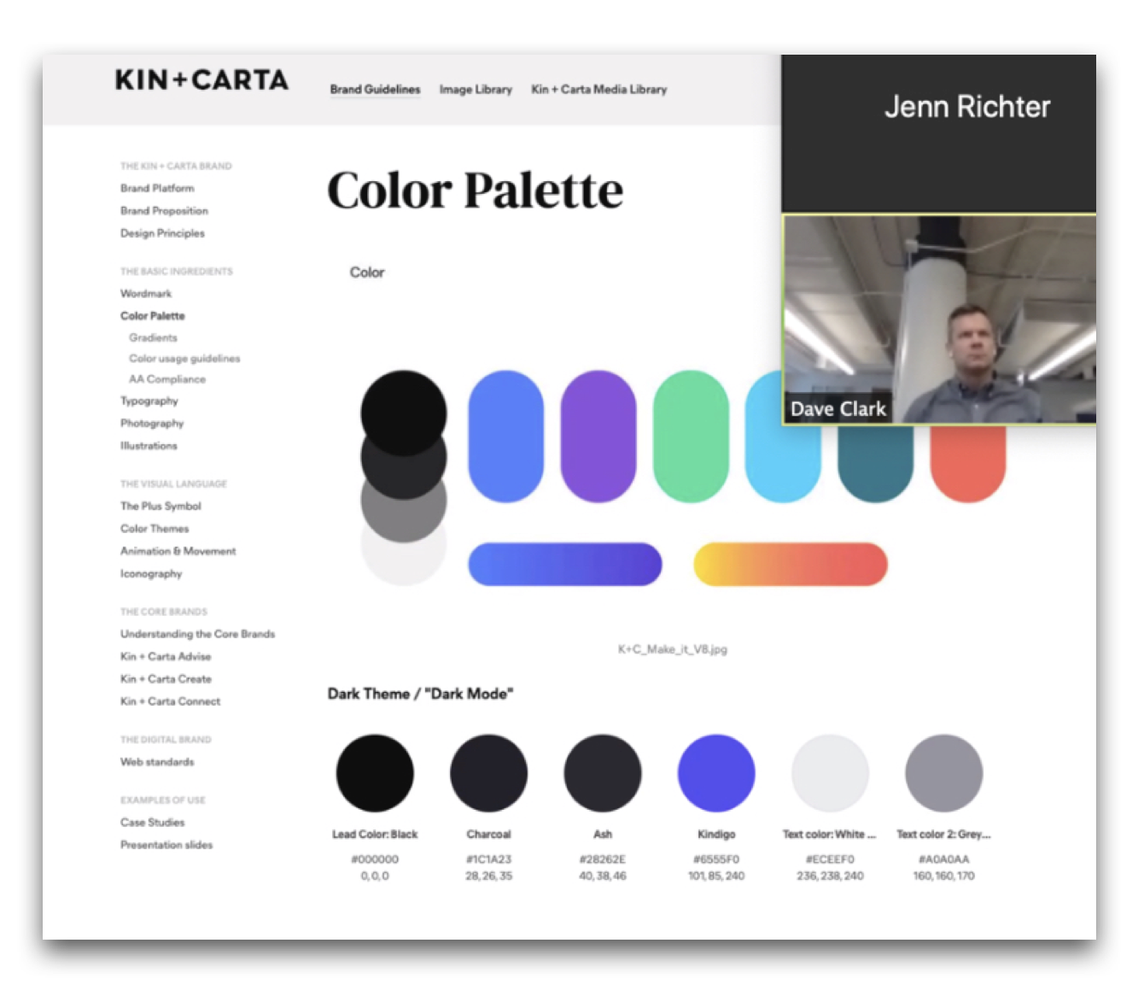The height and width of the screenshot is (996, 1144).
Task: Click the purple pill swatch
Action: point(598,436)
